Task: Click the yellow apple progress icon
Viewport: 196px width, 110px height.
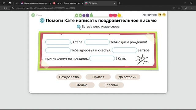Action: (x=119, y=15)
